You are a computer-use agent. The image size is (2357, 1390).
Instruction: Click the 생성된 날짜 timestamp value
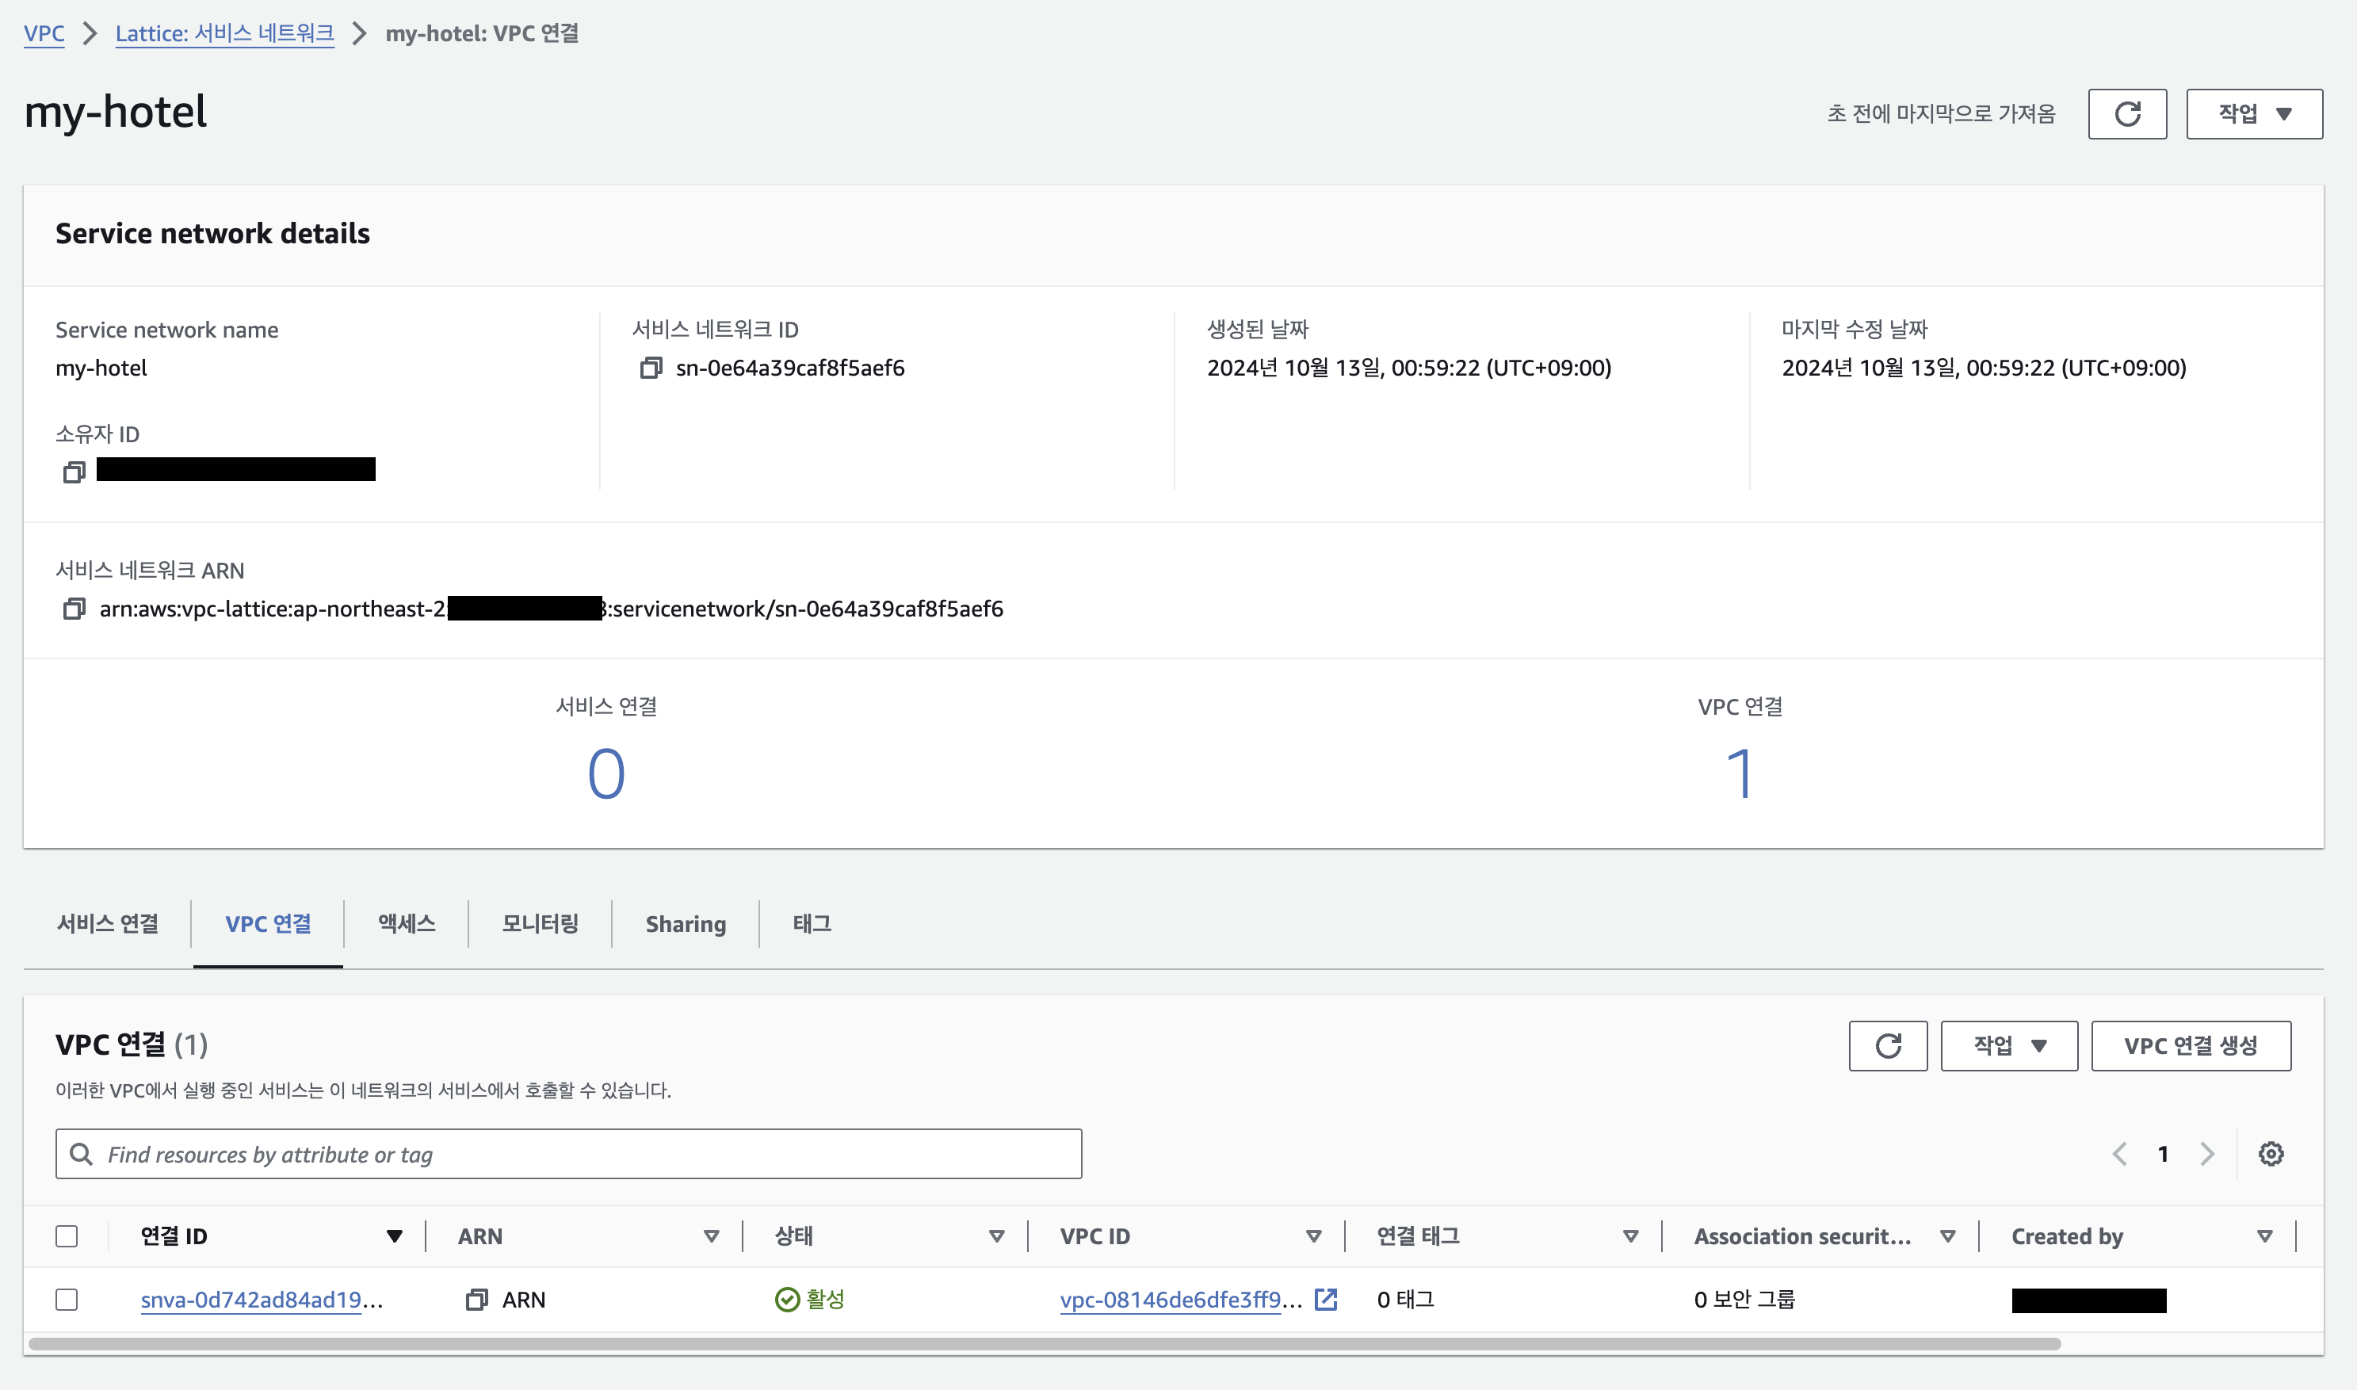(1409, 369)
